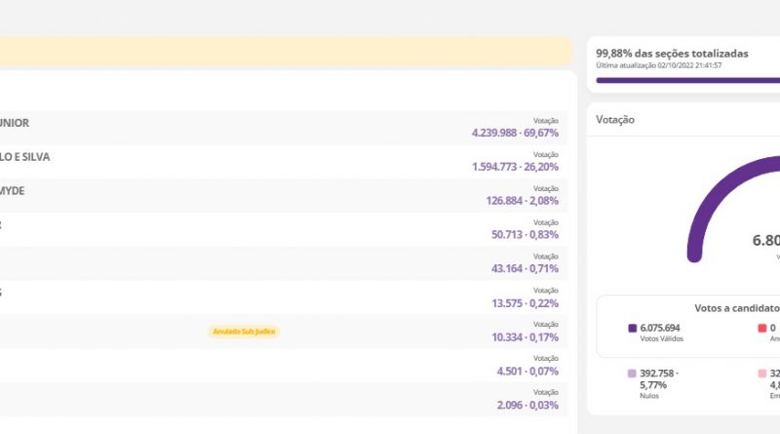
Task: Click the 4.239.988 · 69,67% vote result
Action: pyautogui.click(x=514, y=133)
